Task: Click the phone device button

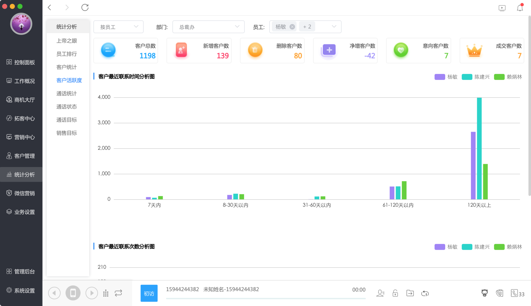Action: 73,293
